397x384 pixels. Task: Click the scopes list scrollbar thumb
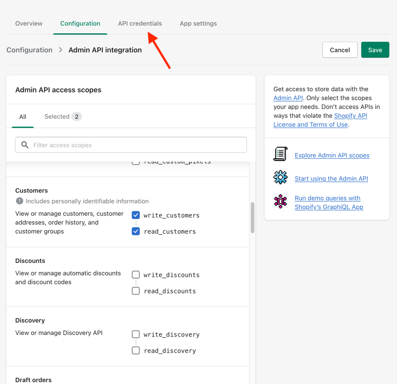point(252,217)
